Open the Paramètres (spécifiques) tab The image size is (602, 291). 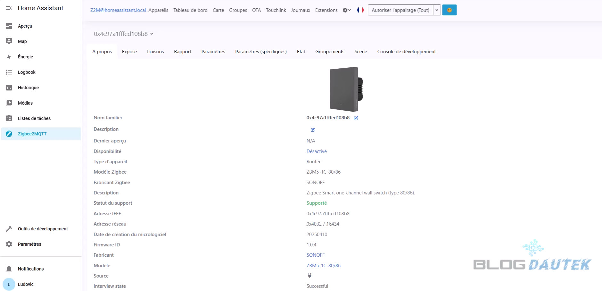(261, 52)
